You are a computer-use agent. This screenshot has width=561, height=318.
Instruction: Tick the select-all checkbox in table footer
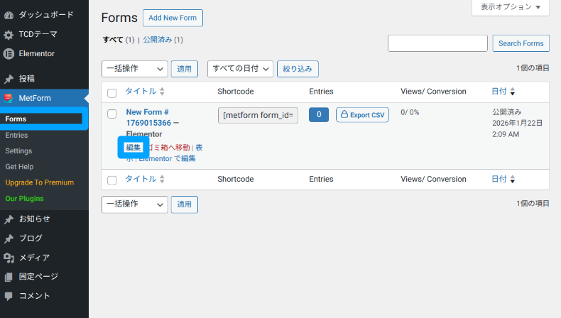click(111, 180)
